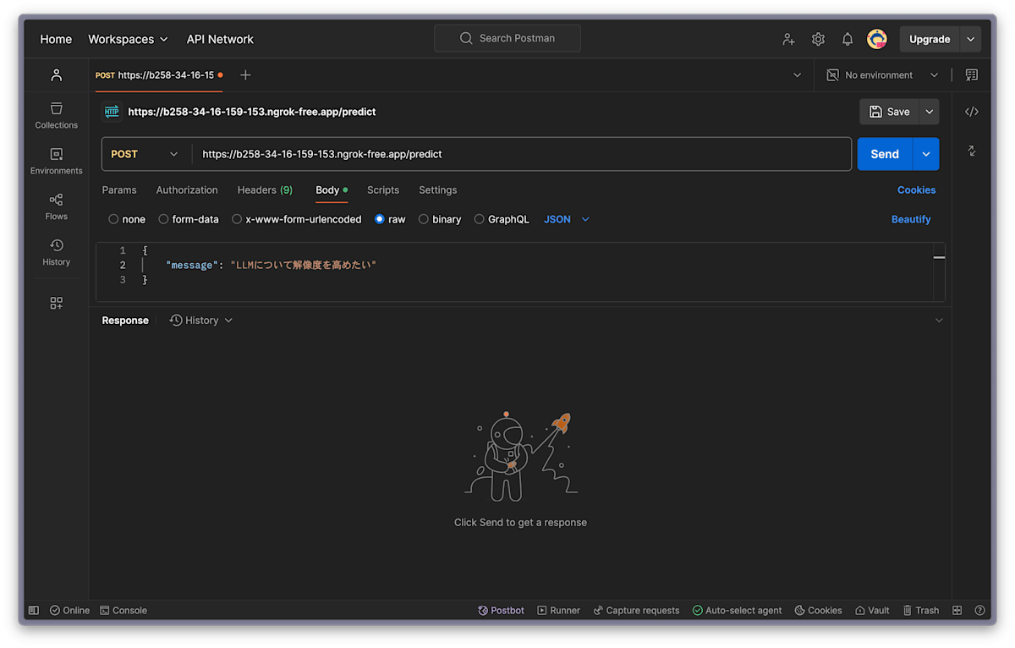Click the Search Postman field
This screenshot has height=648, width=1015.
507,38
